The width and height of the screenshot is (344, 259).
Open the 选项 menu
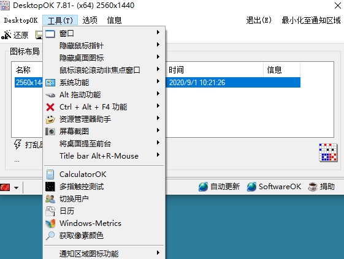(x=90, y=20)
